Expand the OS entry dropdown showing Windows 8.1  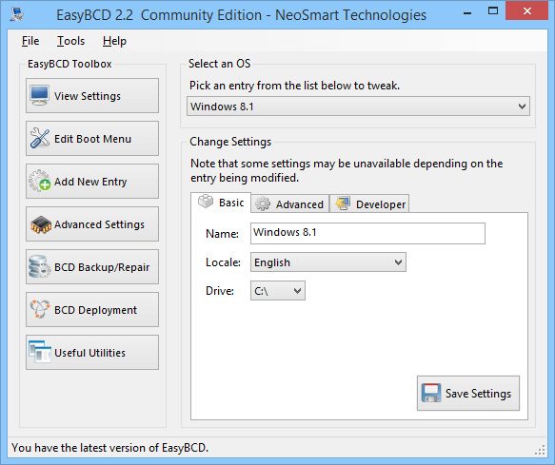(x=358, y=107)
